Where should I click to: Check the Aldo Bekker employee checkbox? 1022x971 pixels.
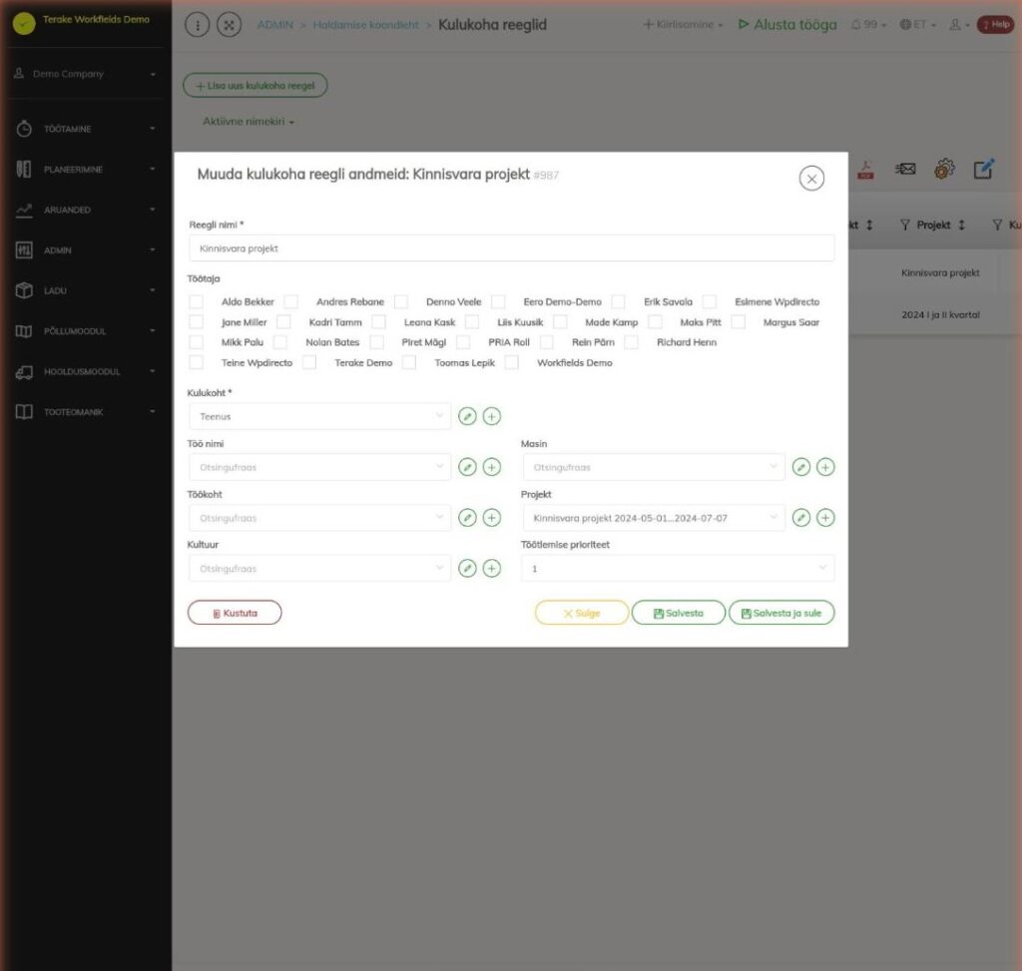click(197, 301)
